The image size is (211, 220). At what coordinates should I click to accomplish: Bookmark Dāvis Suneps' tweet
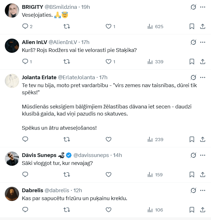[x=192, y=175]
